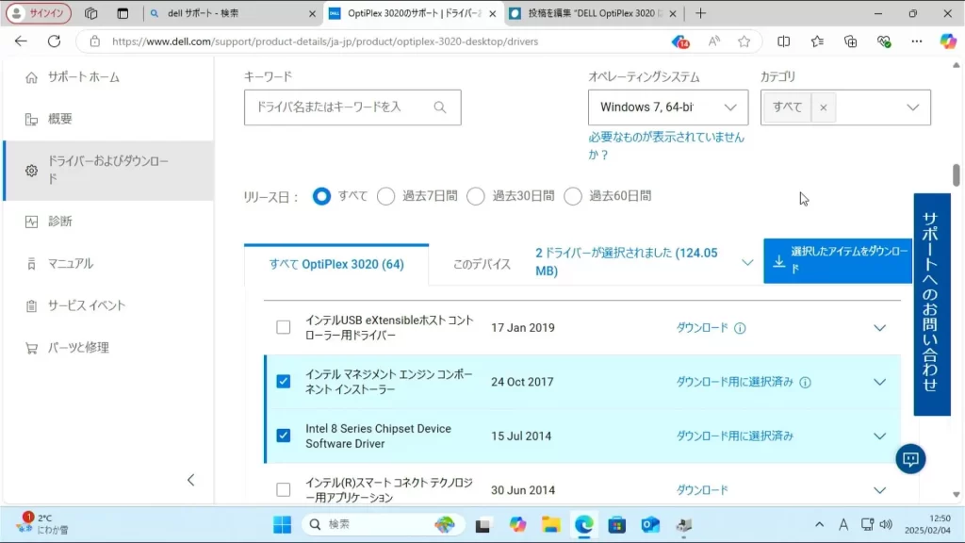Collapse the sidebar with the left chevron
The image size is (965, 543).
(x=190, y=480)
